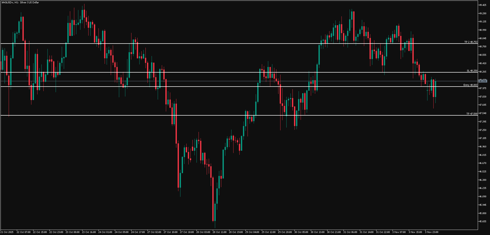Click the 22 Oct 15:00 time label
Screen dimensions: 490x235
coord(40,232)
